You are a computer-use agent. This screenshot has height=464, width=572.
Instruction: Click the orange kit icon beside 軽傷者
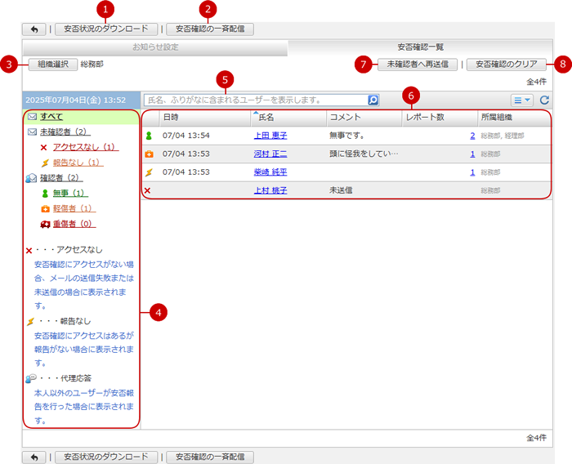point(45,208)
